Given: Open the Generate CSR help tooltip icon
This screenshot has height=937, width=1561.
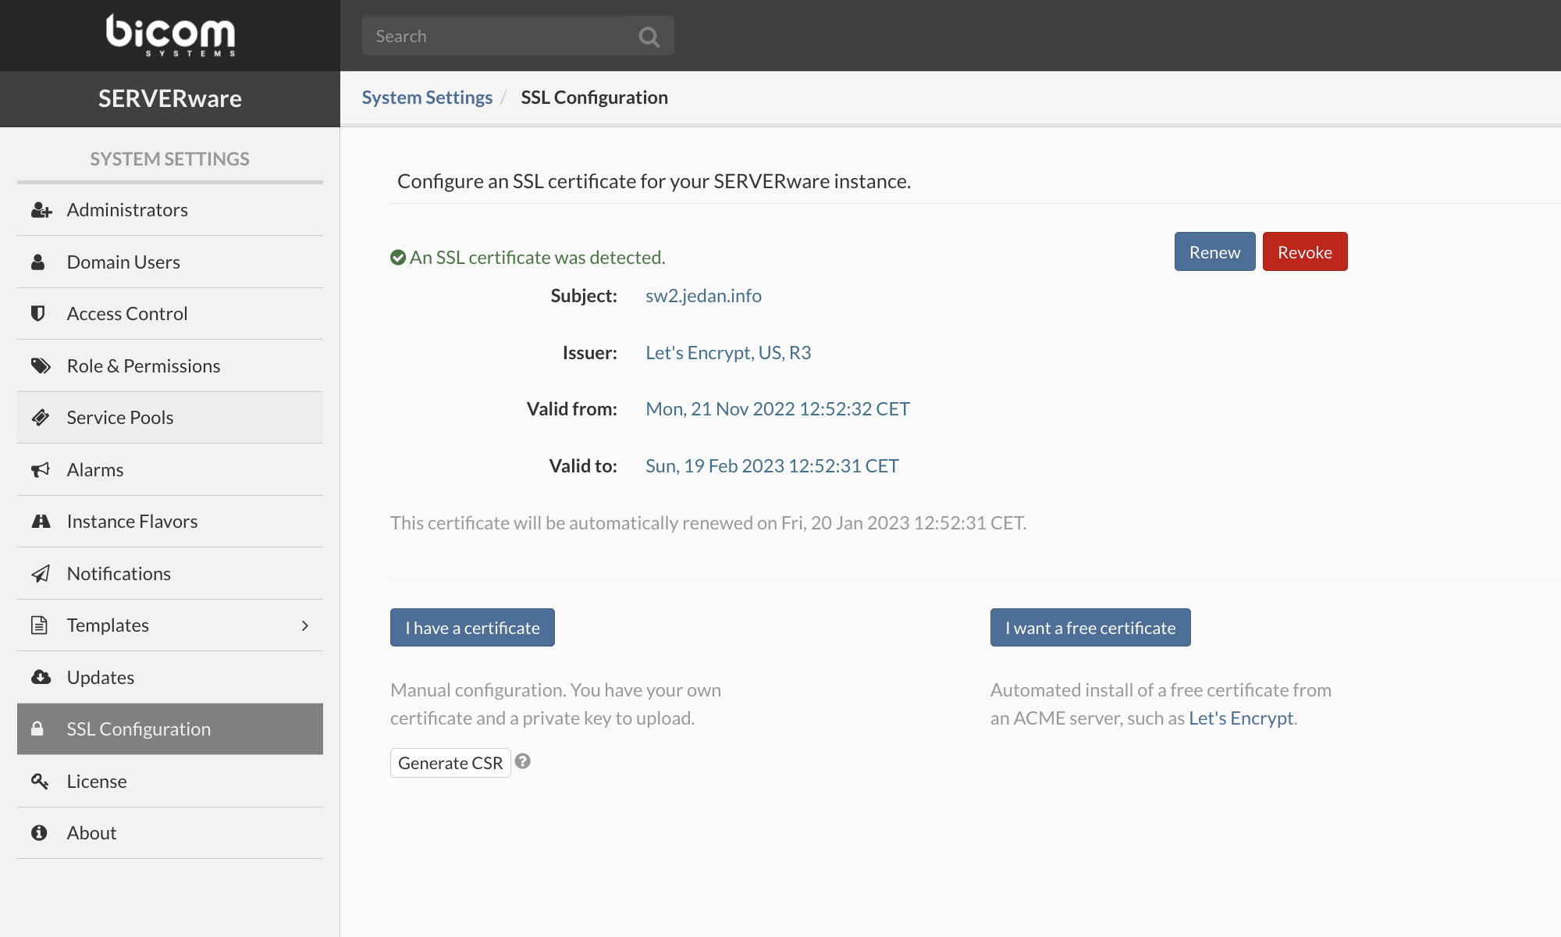Looking at the screenshot, I should coord(523,761).
